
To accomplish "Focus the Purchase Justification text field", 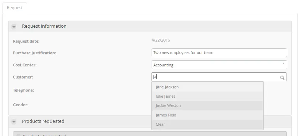I will pos(219,53).
